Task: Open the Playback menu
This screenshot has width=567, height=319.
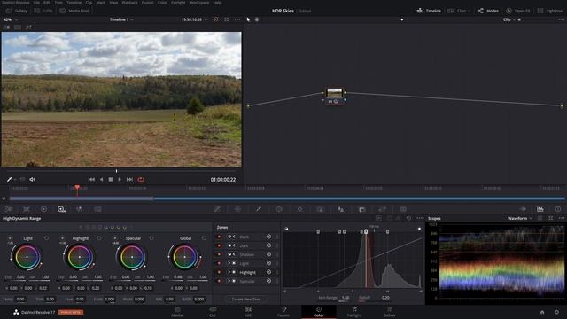Action: pos(129,3)
